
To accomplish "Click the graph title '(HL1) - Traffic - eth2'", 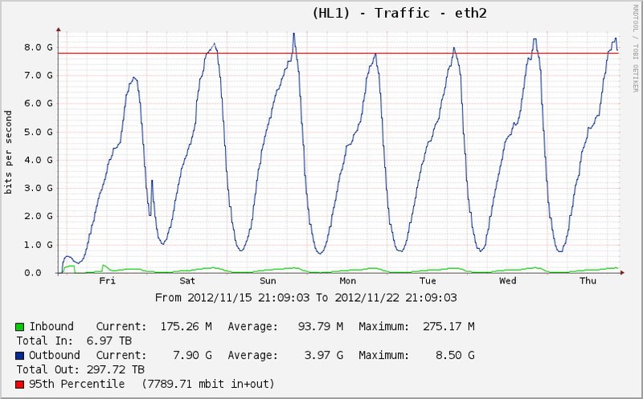I will tap(399, 14).
